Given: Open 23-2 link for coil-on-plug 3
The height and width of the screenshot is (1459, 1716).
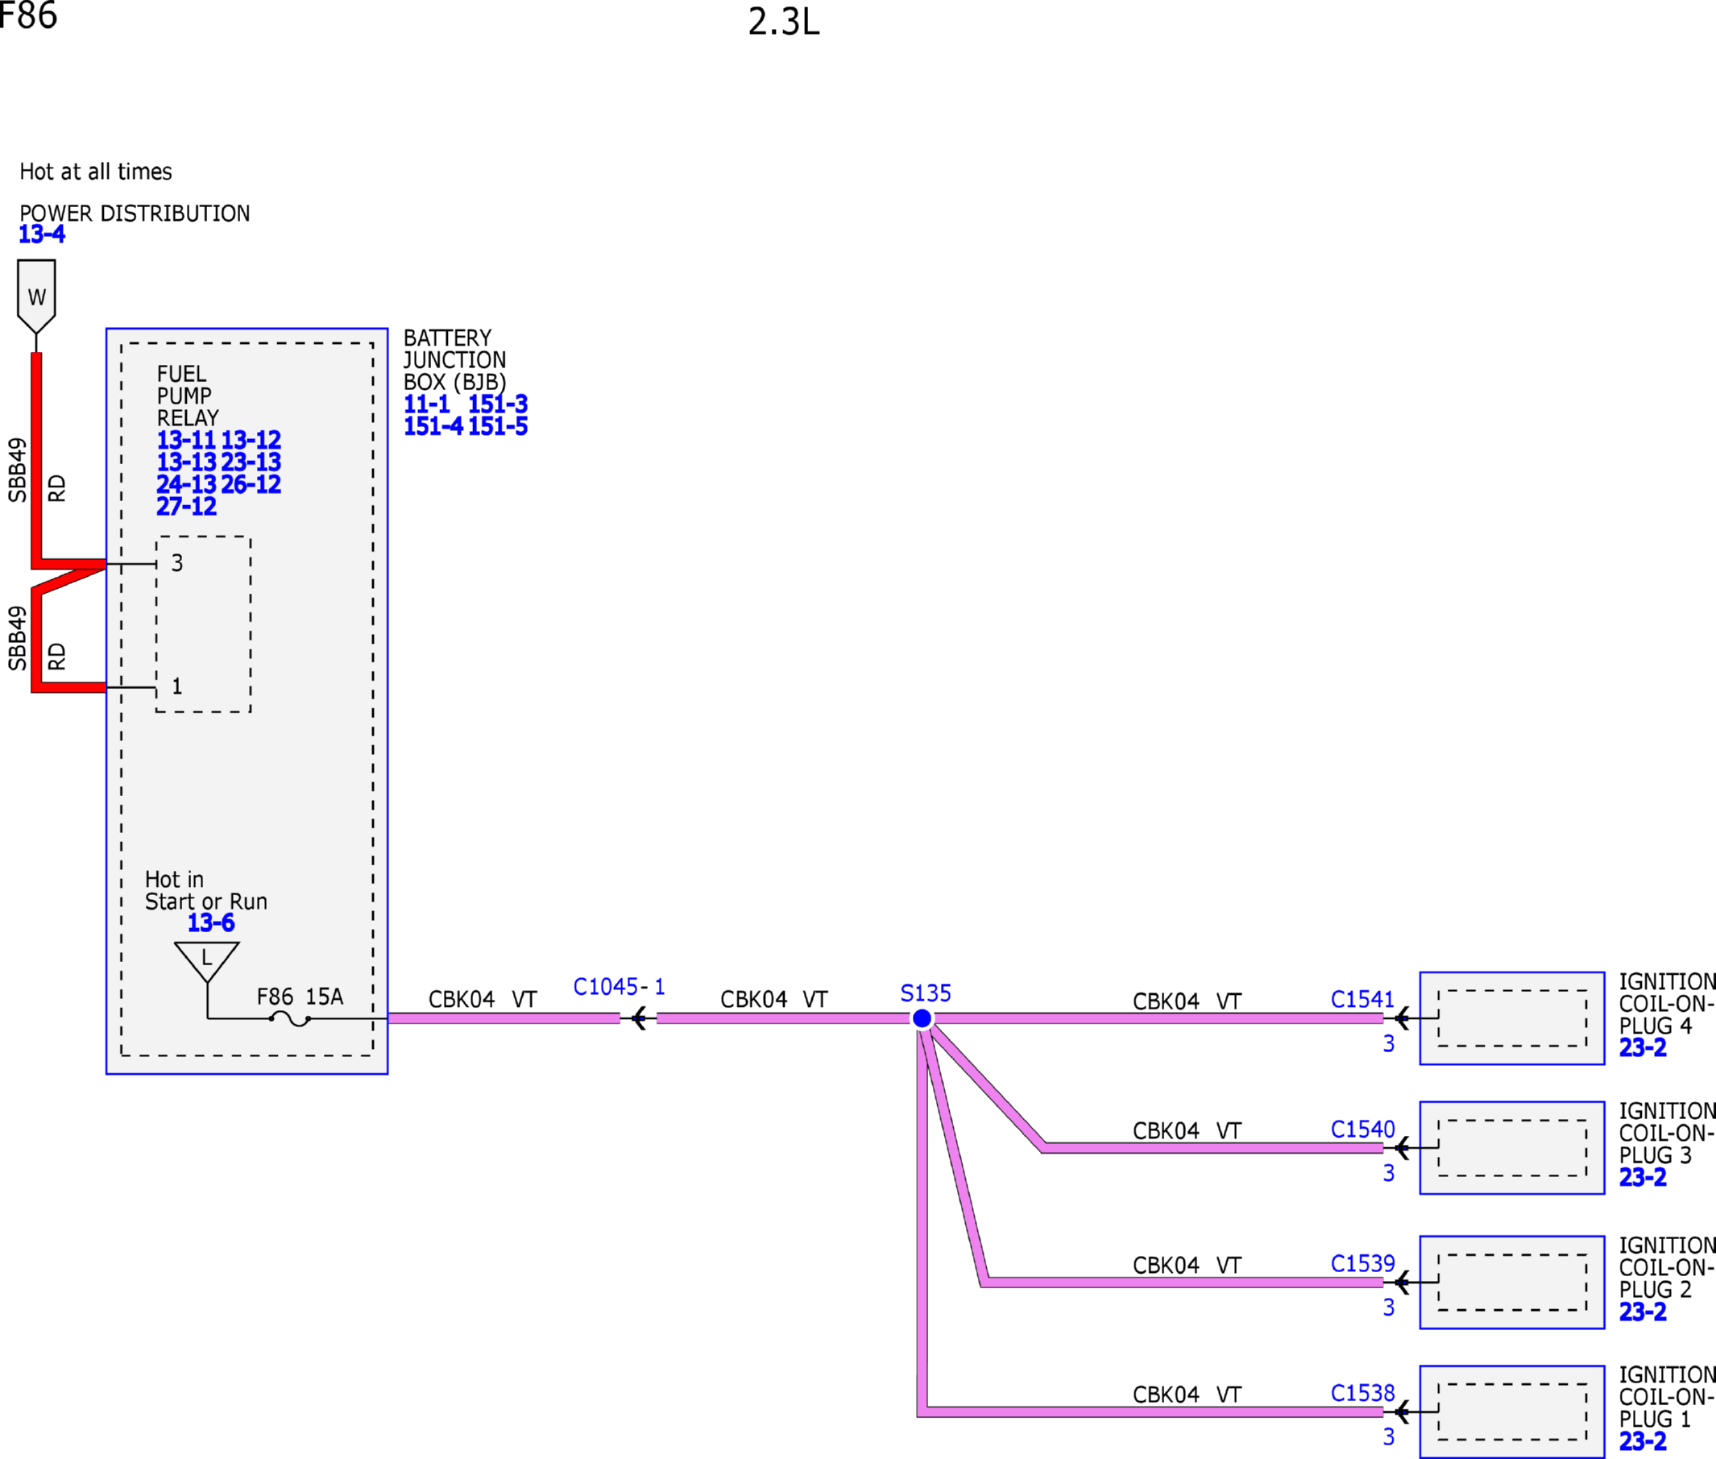Looking at the screenshot, I should coord(1643,1178).
